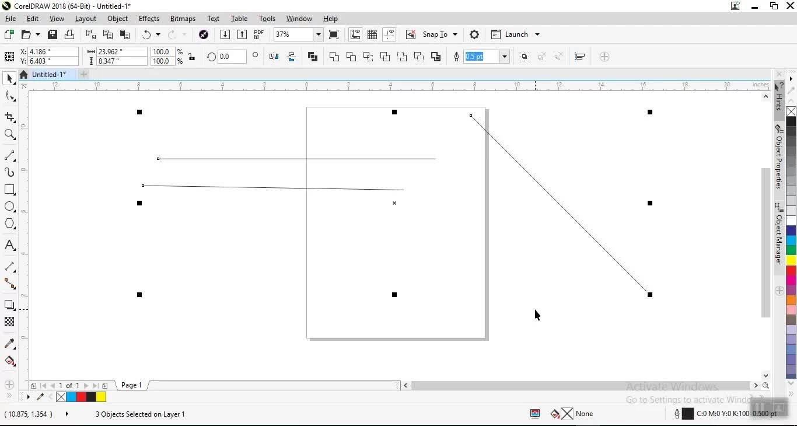
Task: Expand the status bar info arrow
Action: (x=67, y=414)
